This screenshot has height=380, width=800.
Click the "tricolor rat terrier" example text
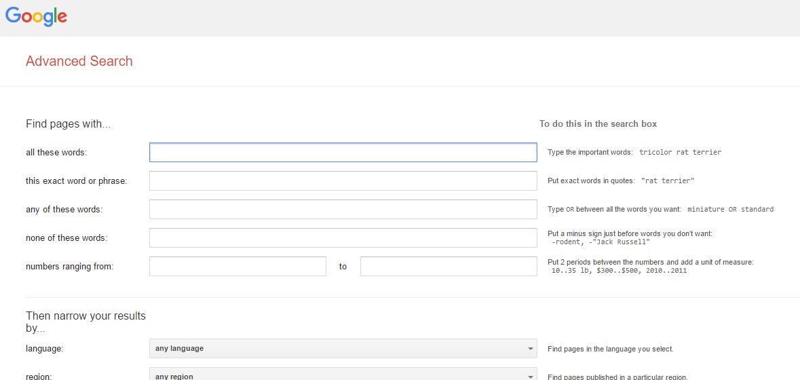[680, 152]
